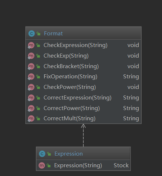Click the Stock return type label
Image resolution: width=162 pixels, height=176 pixels.
(x=121, y=165)
